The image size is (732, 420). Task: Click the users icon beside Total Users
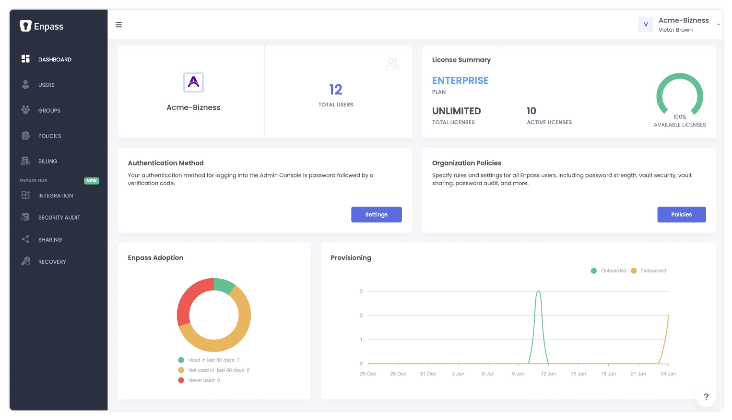point(392,63)
